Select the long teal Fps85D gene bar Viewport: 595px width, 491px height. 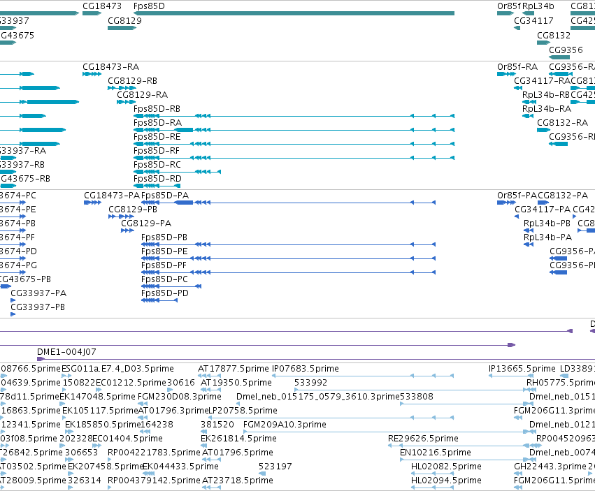pyautogui.click(x=294, y=13)
